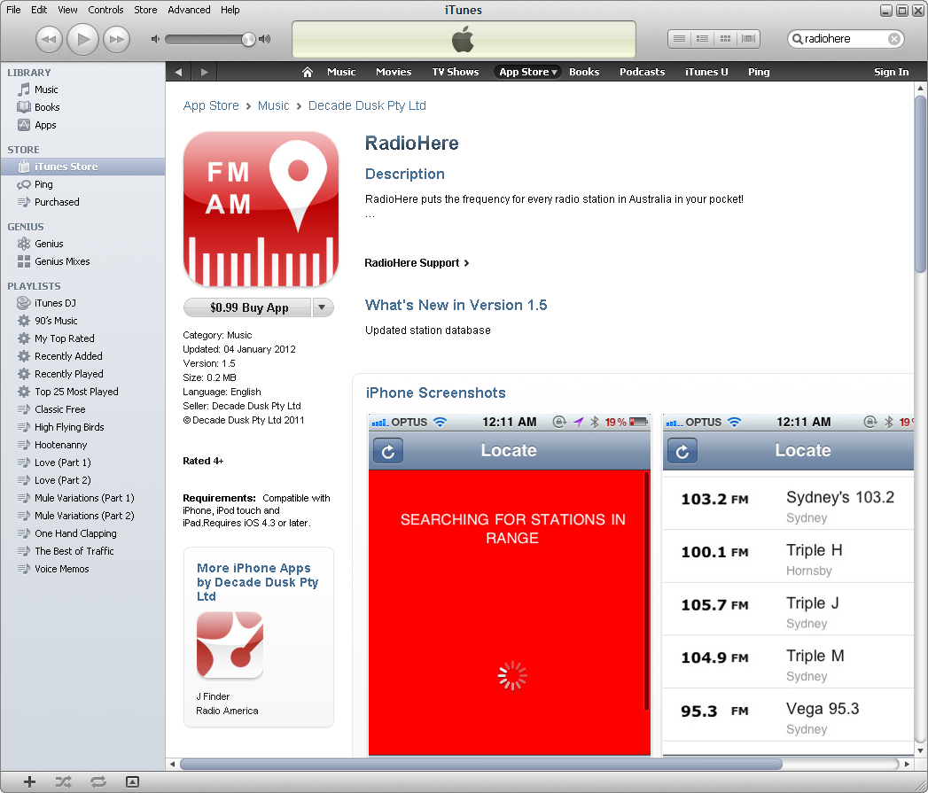Click the $0.99 Buy App button

pos(249,307)
